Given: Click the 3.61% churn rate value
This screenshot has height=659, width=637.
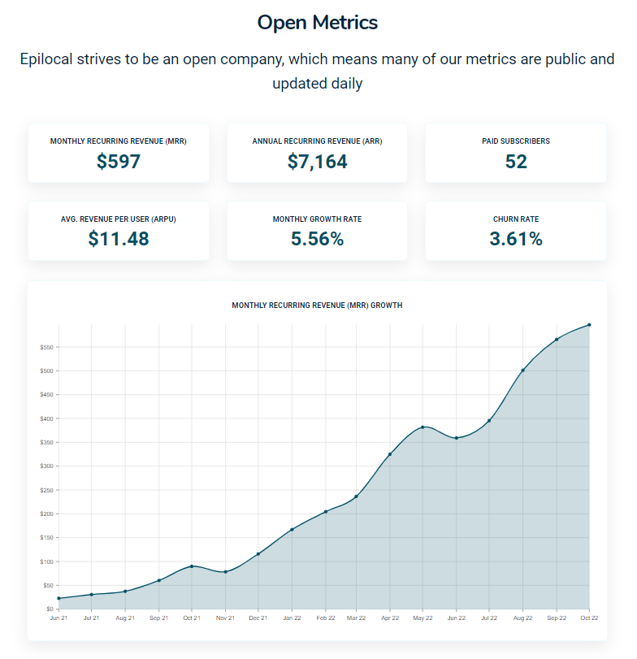Looking at the screenshot, I should 516,239.
